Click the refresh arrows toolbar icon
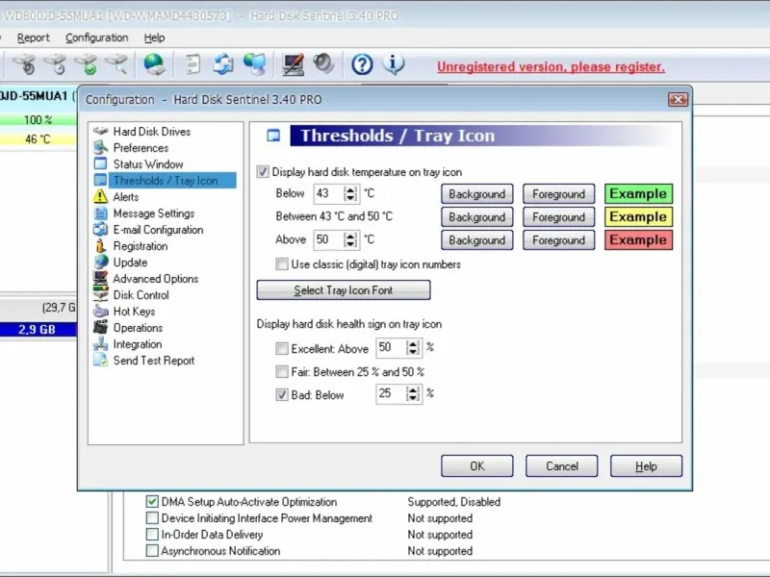This screenshot has width=770, height=577. pos(223,64)
